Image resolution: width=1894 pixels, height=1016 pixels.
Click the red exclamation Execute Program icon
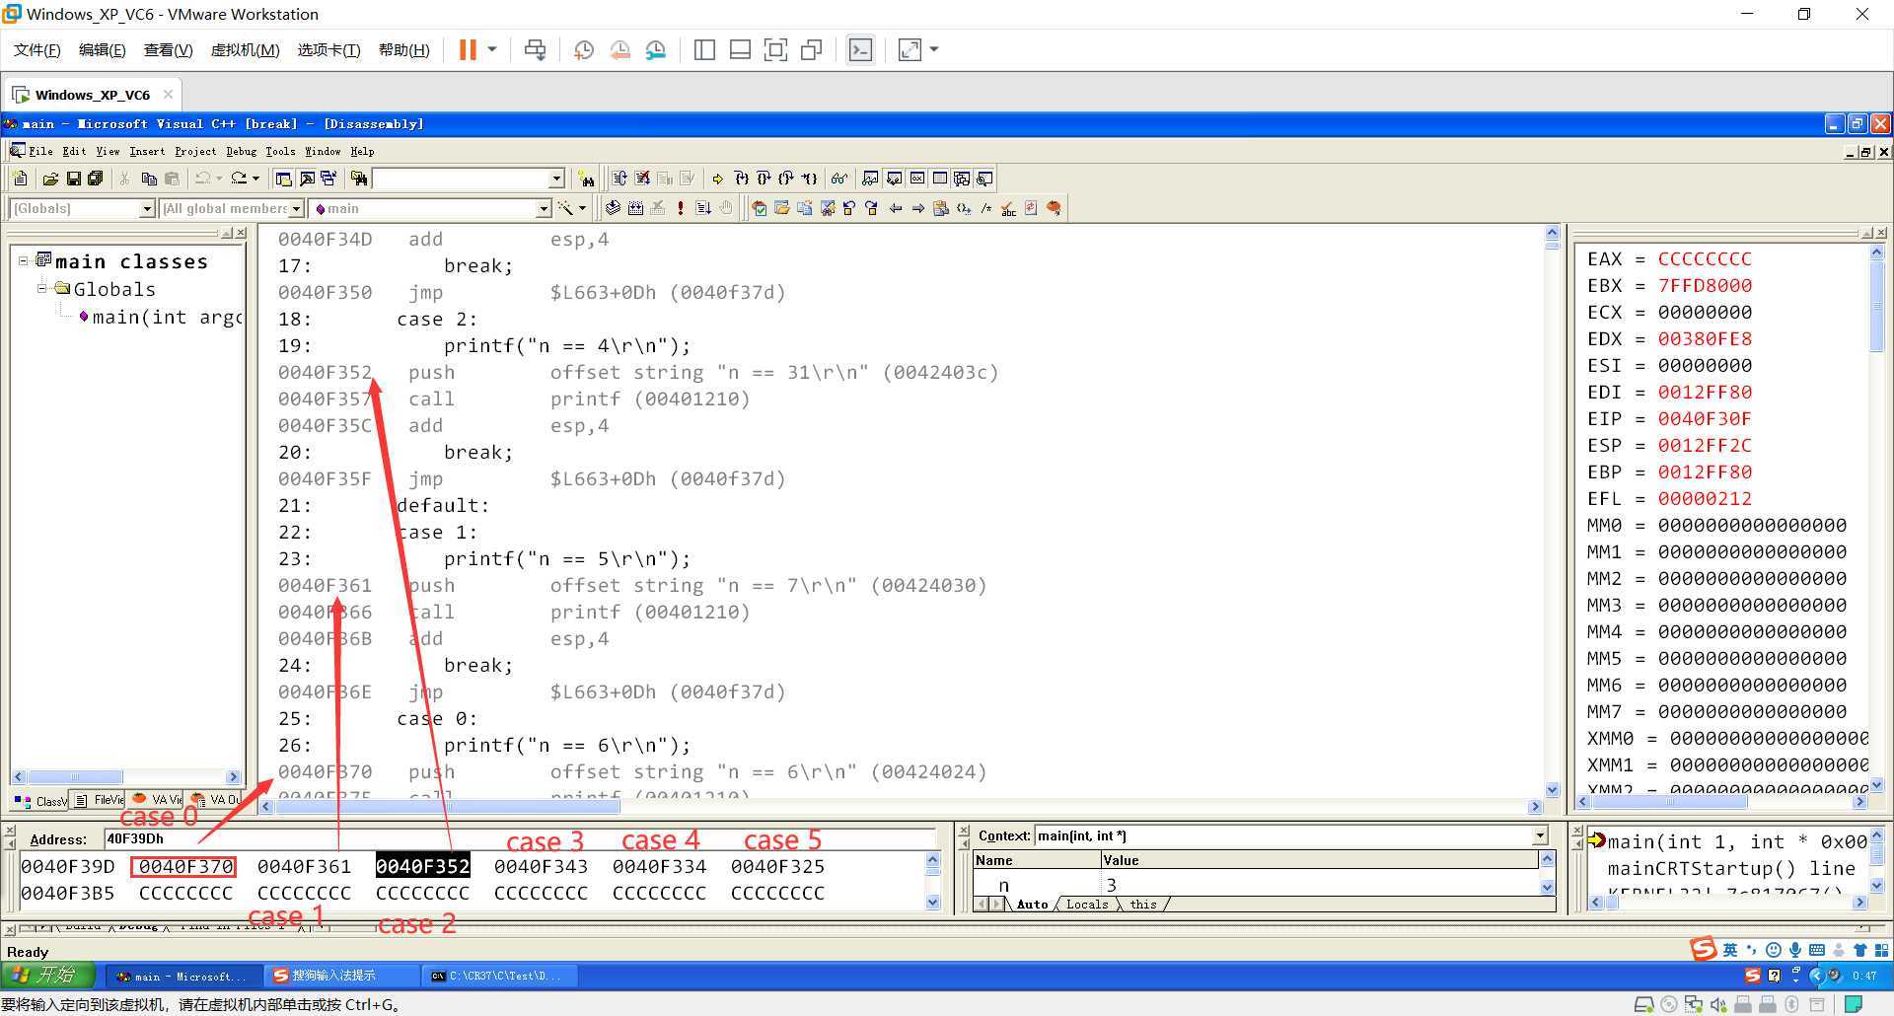pyautogui.click(x=681, y=208)
